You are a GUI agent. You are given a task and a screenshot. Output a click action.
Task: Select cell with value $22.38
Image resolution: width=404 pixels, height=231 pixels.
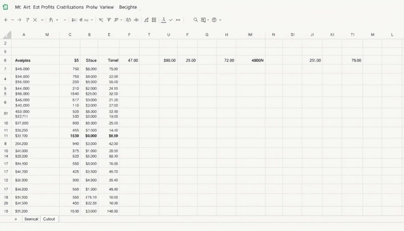pos(91,203)
